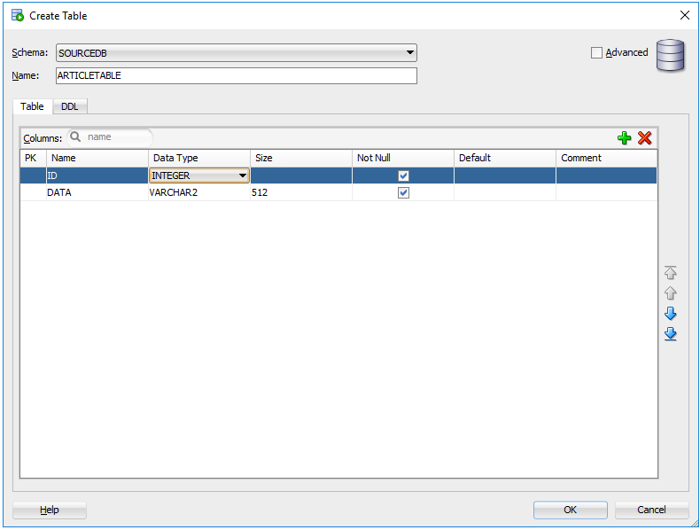Viewport: 700px width, 530px height.
Task: Click the green plus Add Column icon
Action: point(625,137)
